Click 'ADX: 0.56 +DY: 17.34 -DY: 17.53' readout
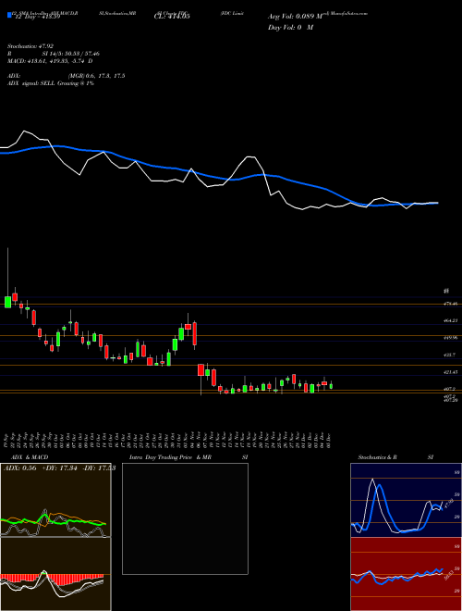Screen dimensions: 462x611 tap(59, 468)
